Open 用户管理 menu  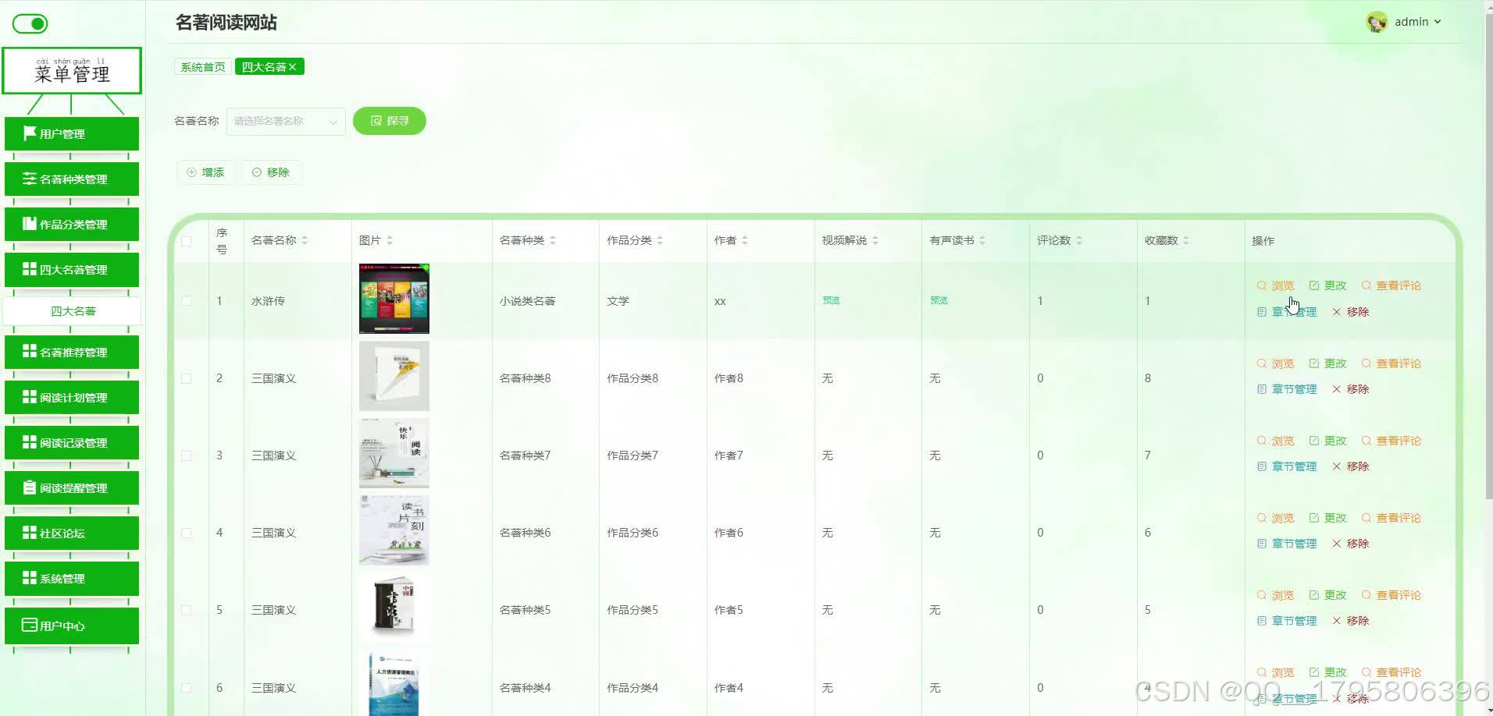pyautogui.click(x=72, y=133)
